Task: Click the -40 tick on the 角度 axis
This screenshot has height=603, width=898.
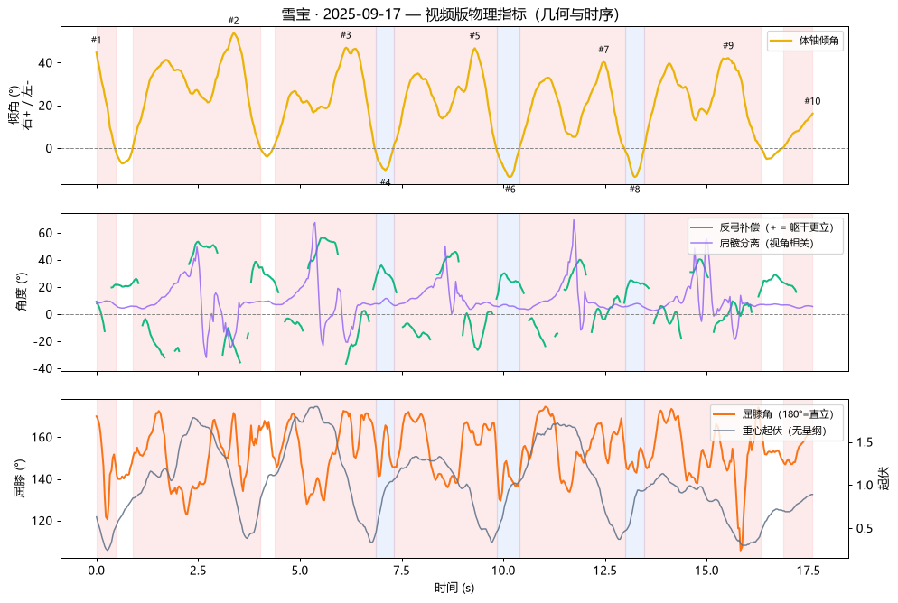Action: (42, 369)
